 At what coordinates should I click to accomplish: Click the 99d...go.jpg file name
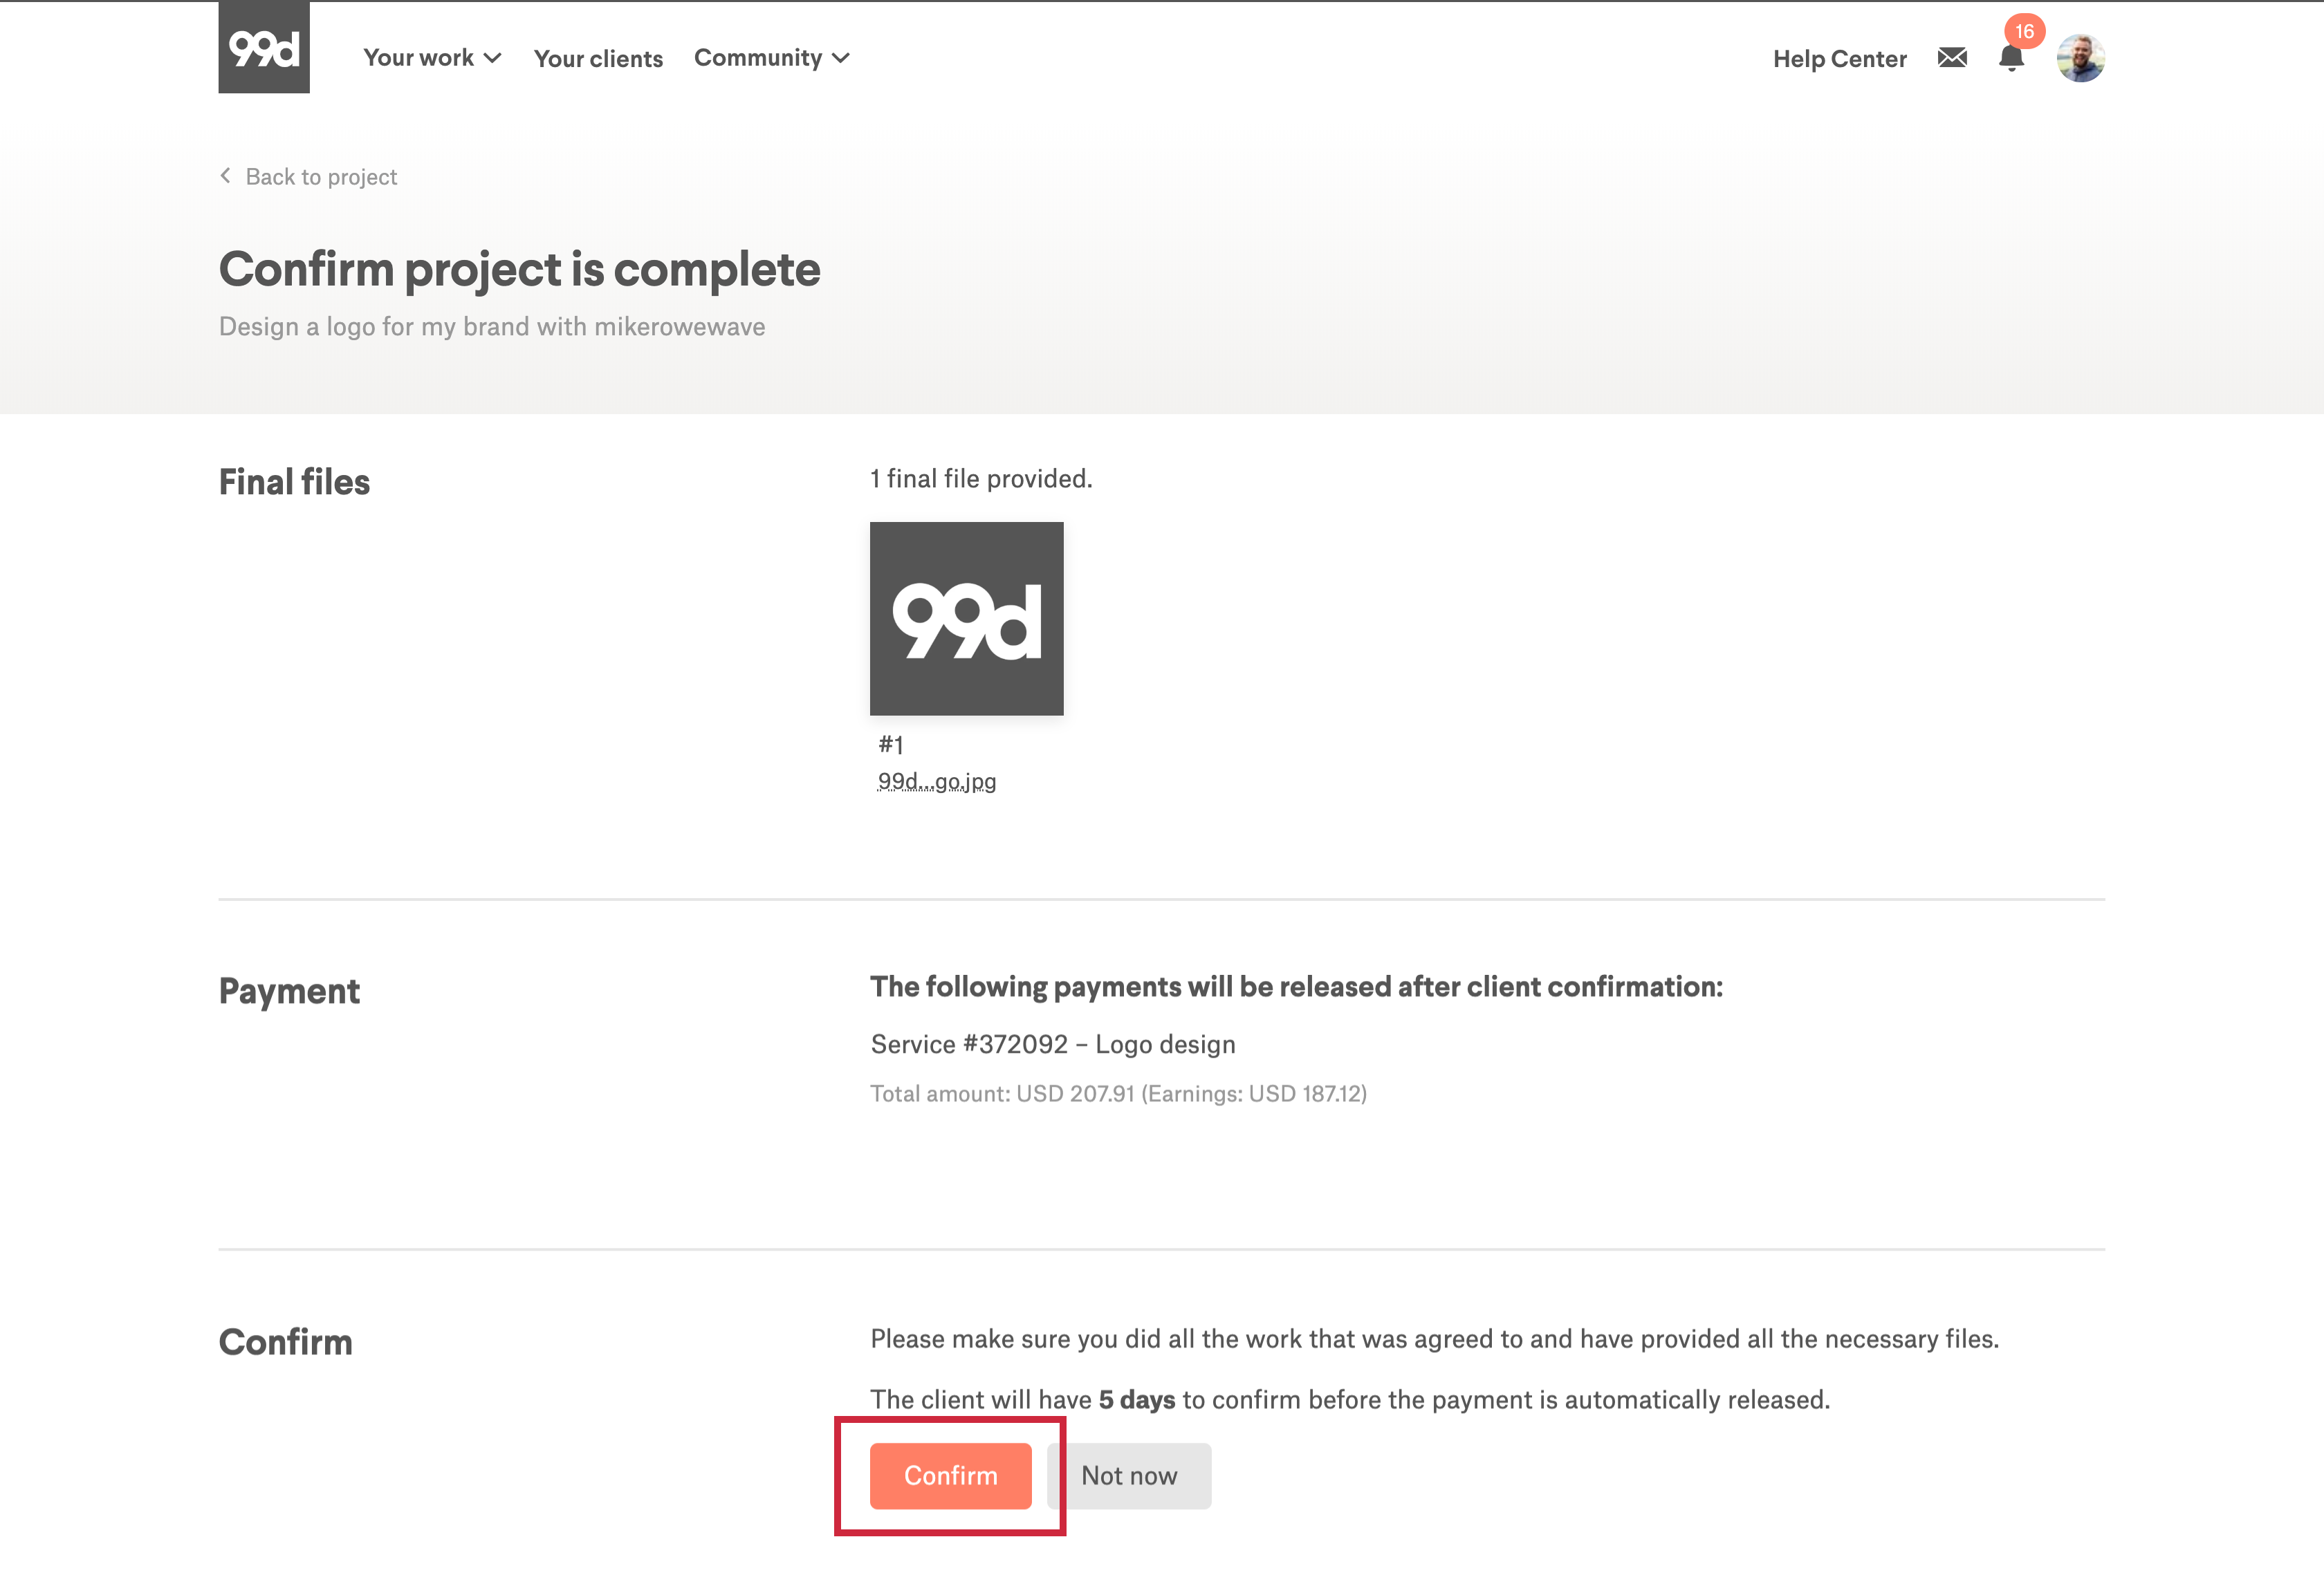[937, 781]
